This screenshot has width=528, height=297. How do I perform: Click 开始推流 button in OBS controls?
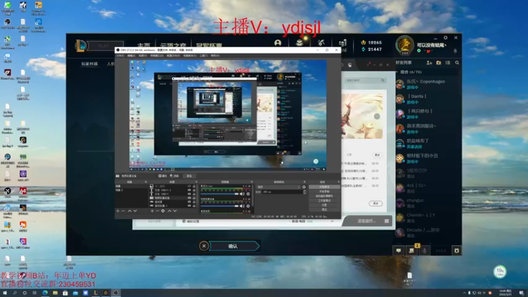coord(324,187)
